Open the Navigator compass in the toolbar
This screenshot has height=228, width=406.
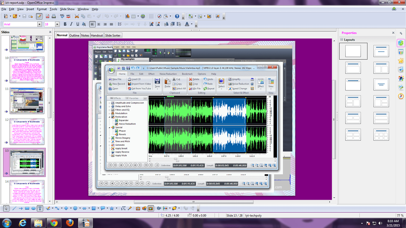click(x=159, y=16)
